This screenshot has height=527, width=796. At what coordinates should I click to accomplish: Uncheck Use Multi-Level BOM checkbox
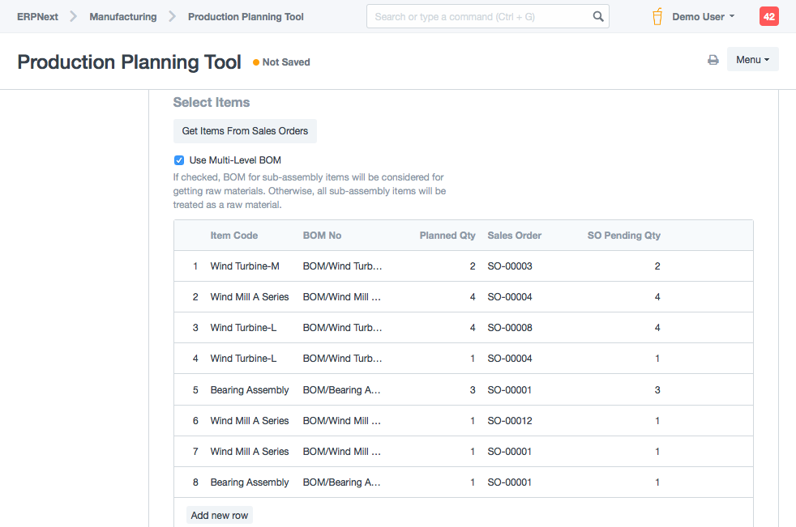coord(179,160)
